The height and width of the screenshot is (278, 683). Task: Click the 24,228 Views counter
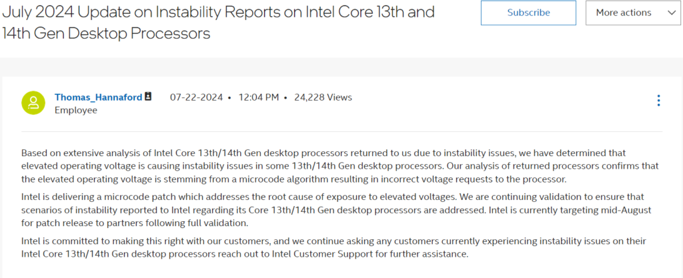coord(323,97)
